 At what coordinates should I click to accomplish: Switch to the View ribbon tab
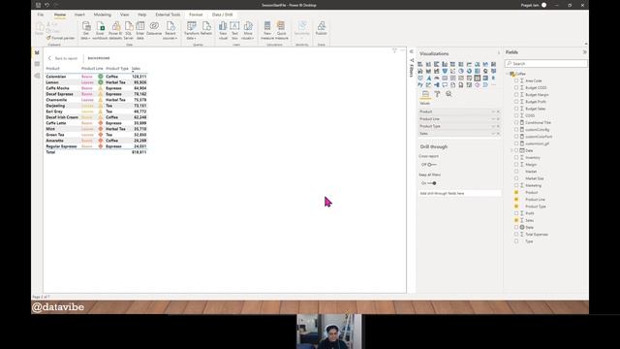tap(124, 15)
